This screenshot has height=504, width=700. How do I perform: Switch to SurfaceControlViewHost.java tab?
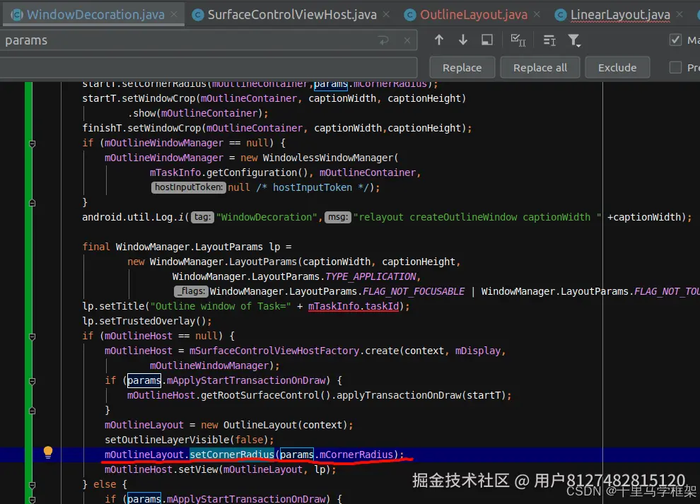(x=292, y=14)
